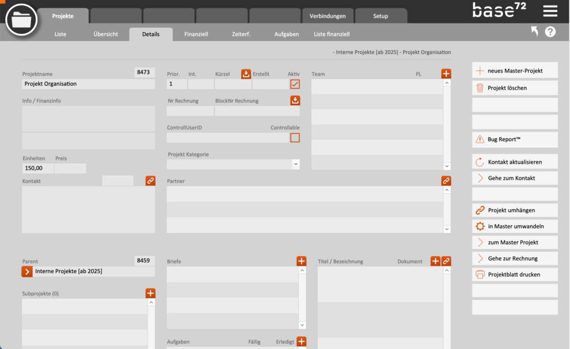Click the help question mark icon
The height and width of the screenshot is (349, 570).
click(x=550, y=32)
